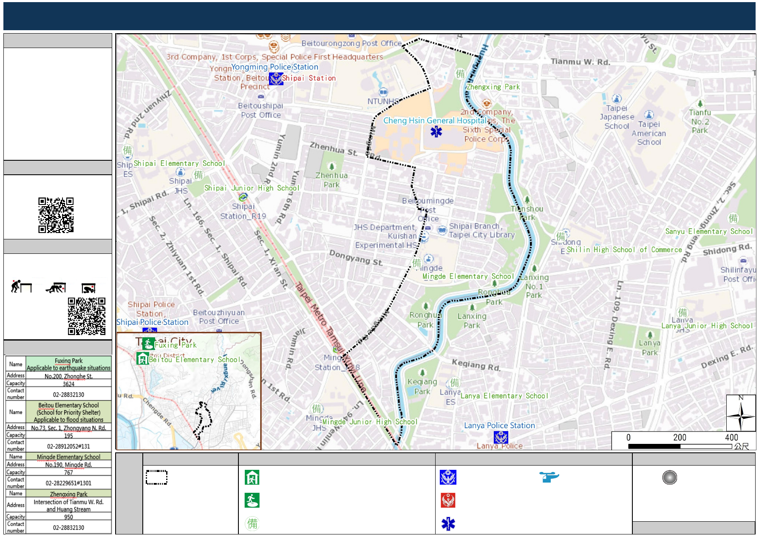Select the shelter icon beside Beitou Elementary School
Screen dimensions: 759x537
pyautogui.click(x=142, y=358)
